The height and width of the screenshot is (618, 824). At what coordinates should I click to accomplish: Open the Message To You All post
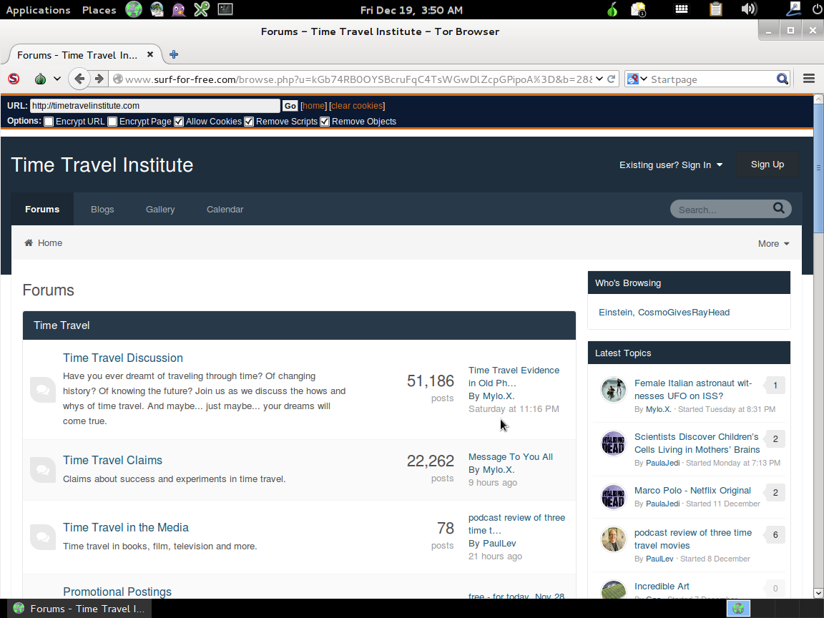tap(510, 456)
